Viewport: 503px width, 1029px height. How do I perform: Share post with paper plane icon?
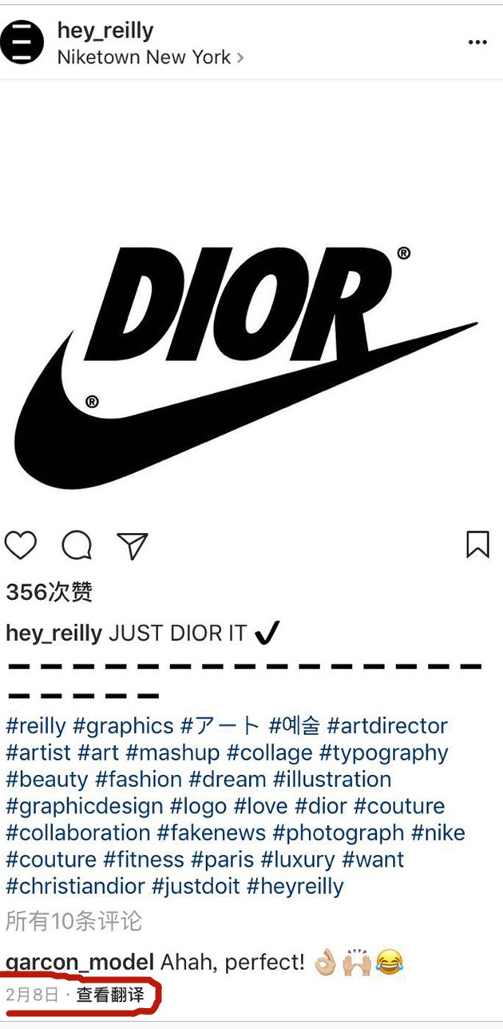[x=133, y=546]
